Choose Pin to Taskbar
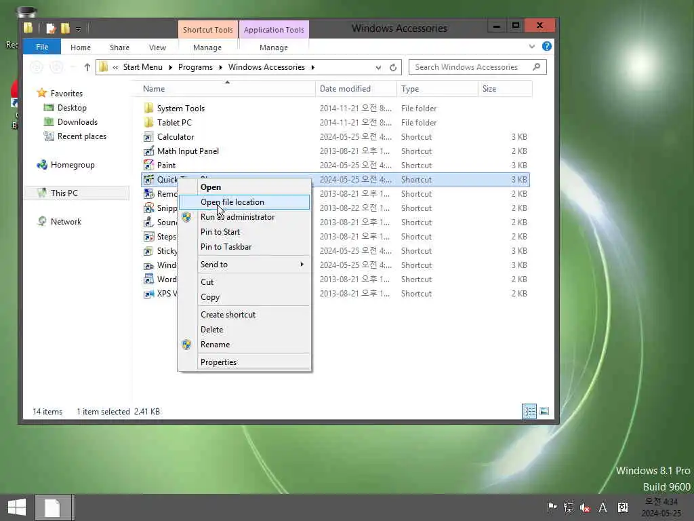The height and width of the screenshot is (521, 694). coord(244,247)
